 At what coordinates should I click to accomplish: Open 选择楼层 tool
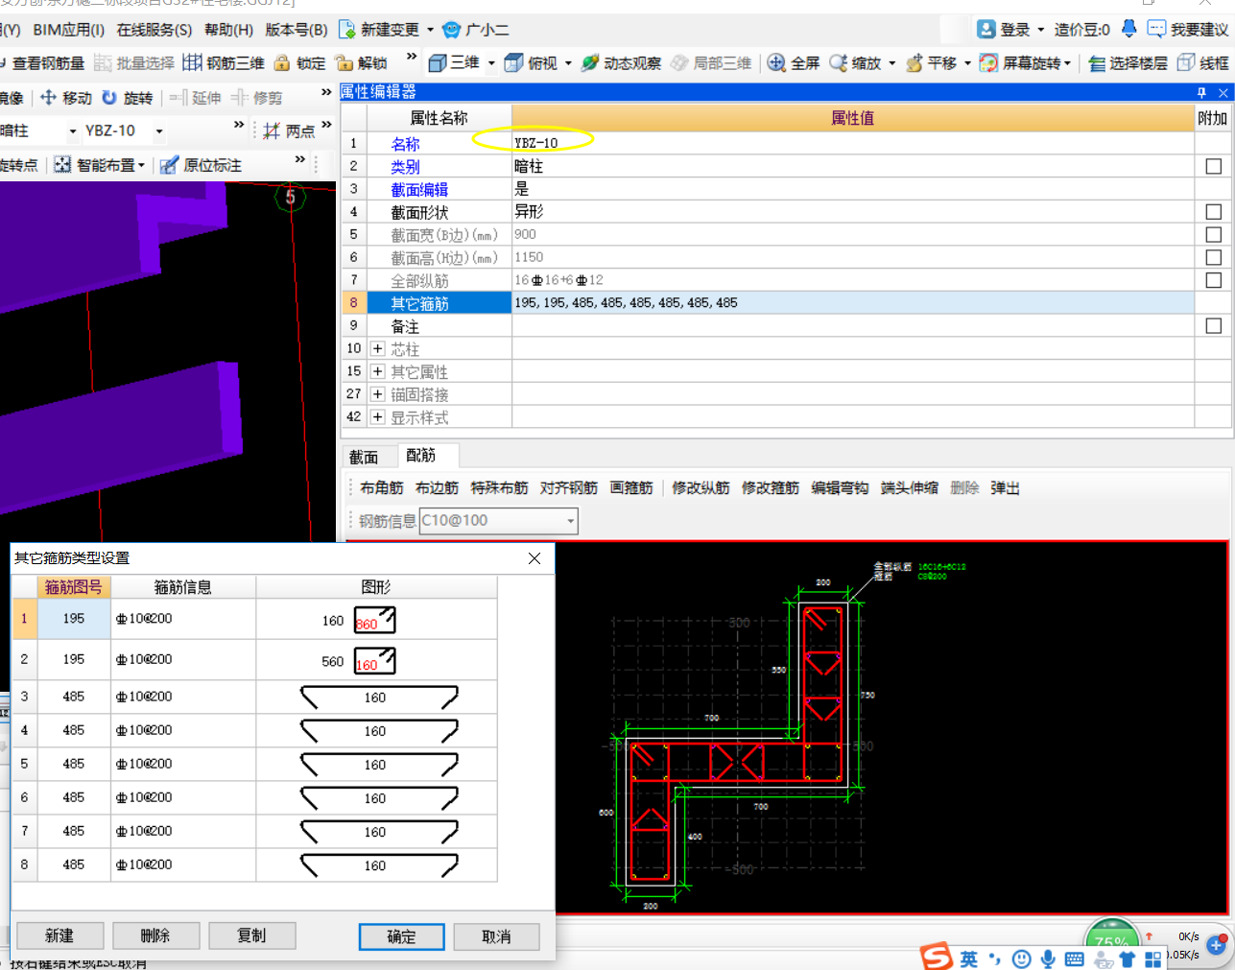click(1128, 63)
